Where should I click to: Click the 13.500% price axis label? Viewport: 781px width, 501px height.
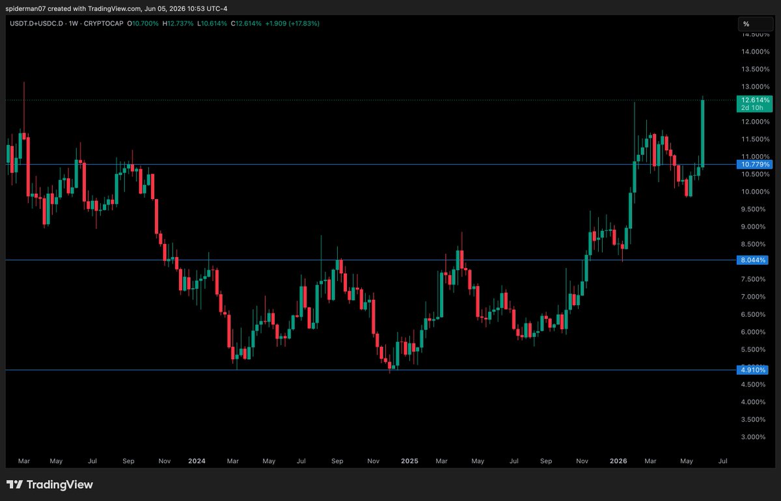click(756, 69)
